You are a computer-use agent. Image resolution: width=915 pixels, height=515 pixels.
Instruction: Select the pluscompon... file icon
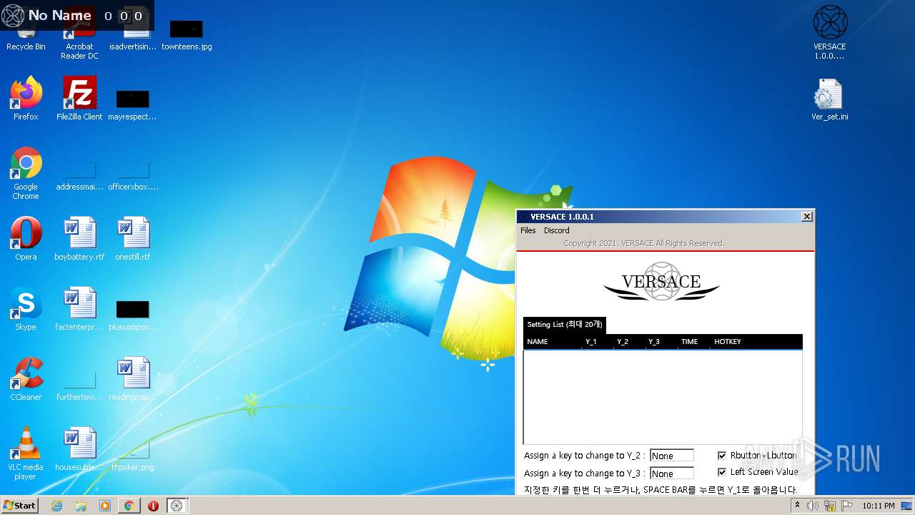133,317
